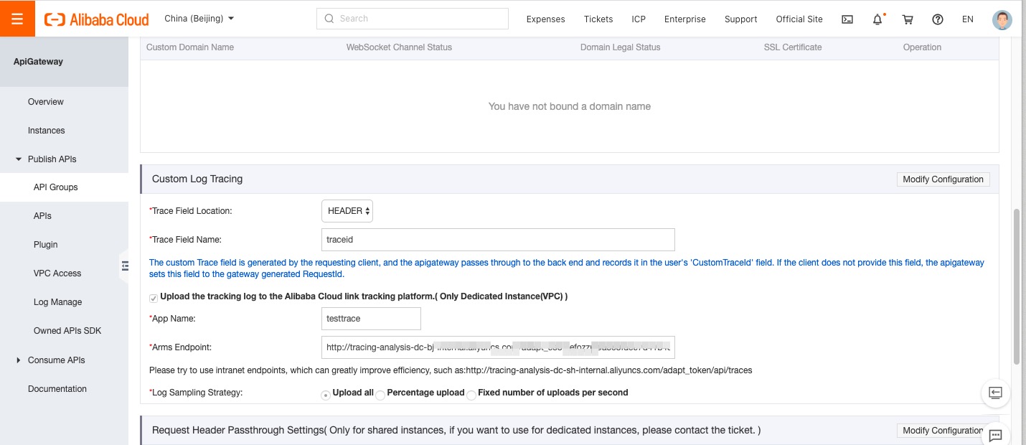Click the help question mark icon
This screenshot has width=1026, height=445.
[937, 19]
